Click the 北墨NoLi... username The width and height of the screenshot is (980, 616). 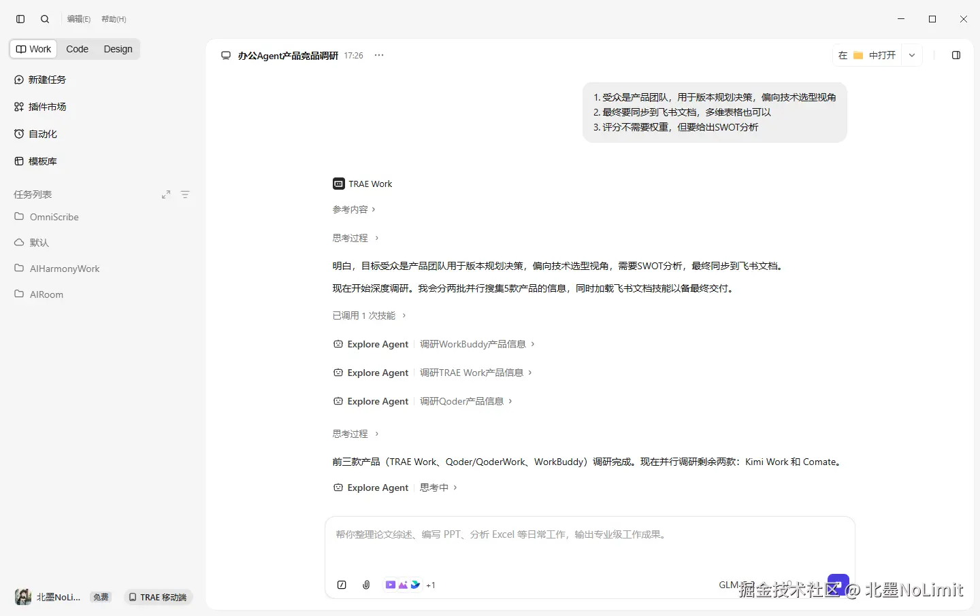click(59, 597)
